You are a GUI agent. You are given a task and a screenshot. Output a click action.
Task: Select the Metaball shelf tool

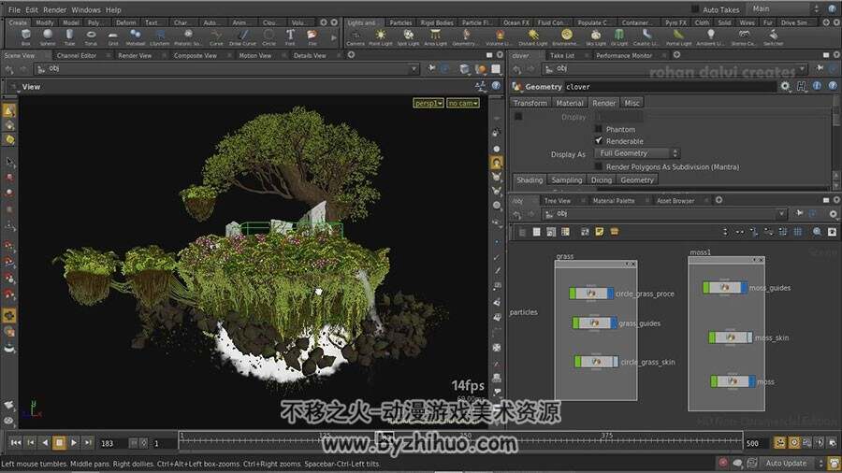[135, 37]
